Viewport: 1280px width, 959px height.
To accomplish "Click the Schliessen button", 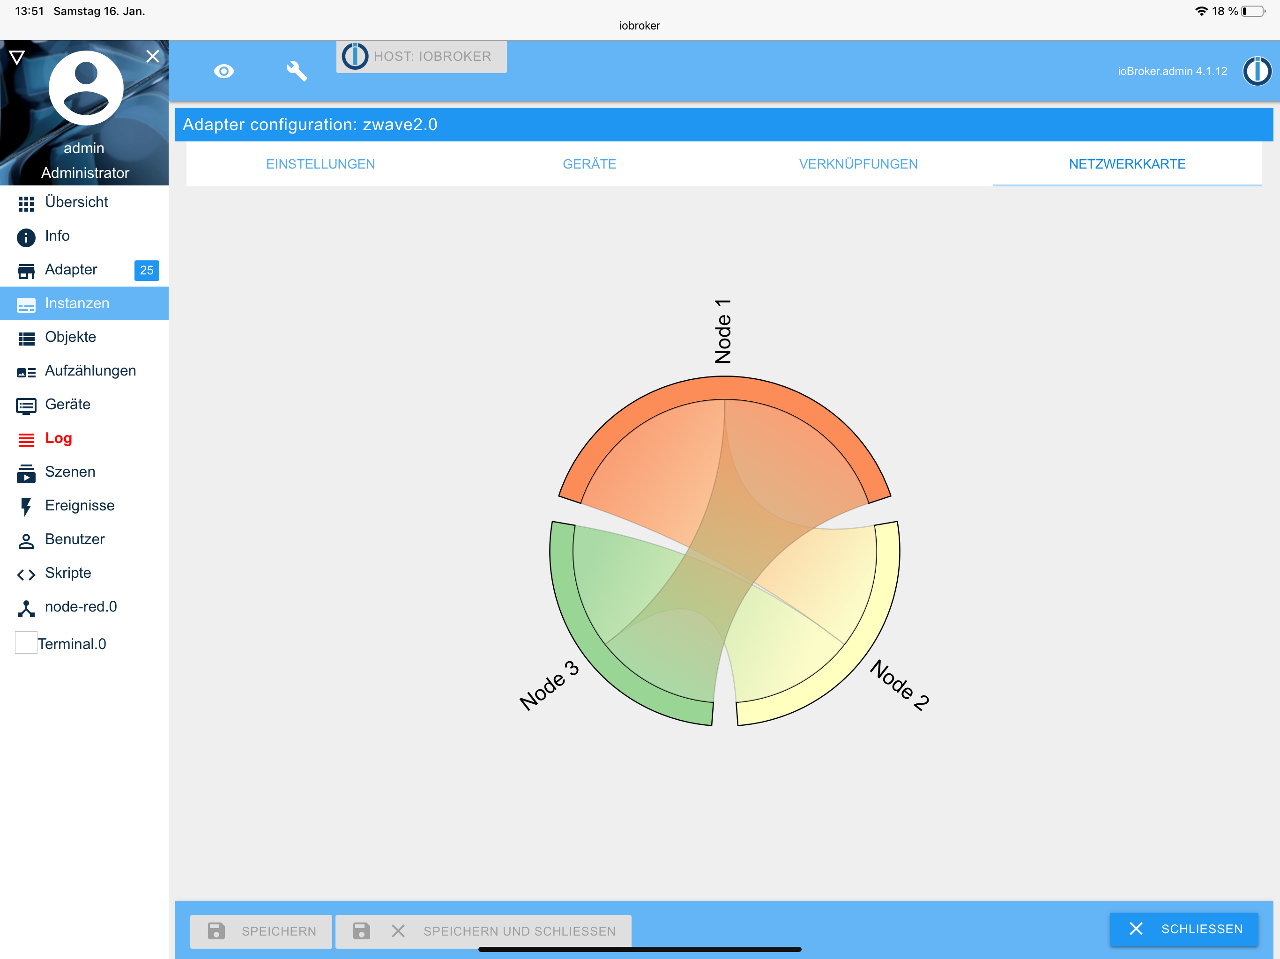I will 1183,929.
